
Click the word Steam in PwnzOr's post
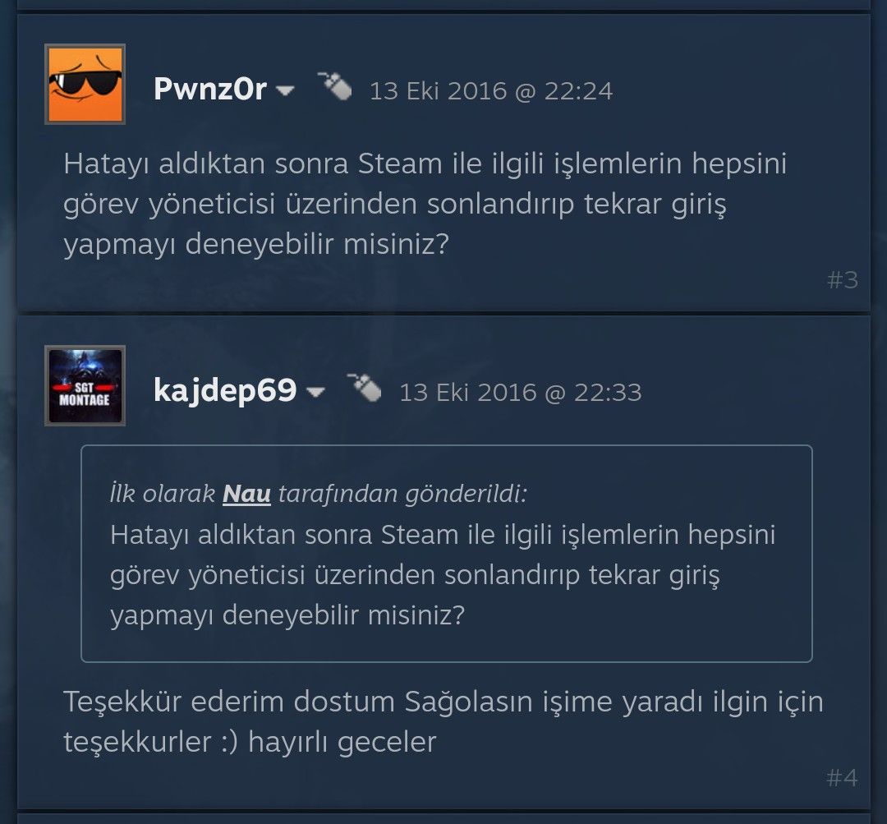pyautogui.click(x=400, y=164)
